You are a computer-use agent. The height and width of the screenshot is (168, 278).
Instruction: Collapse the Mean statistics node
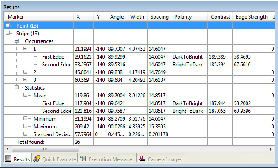25,95
